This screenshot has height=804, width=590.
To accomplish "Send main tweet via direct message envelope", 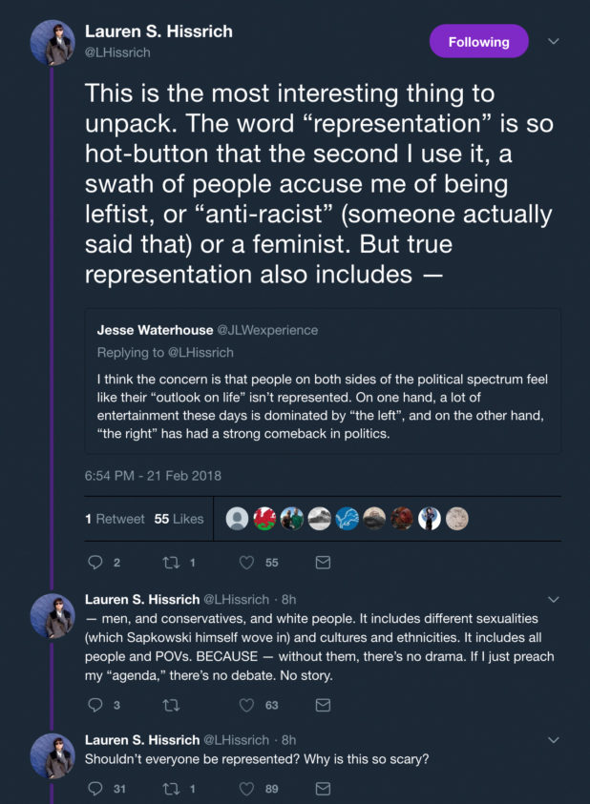I will [323, 563].
